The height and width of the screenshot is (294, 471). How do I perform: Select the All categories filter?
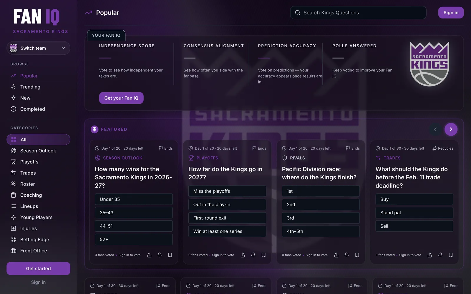38,140
